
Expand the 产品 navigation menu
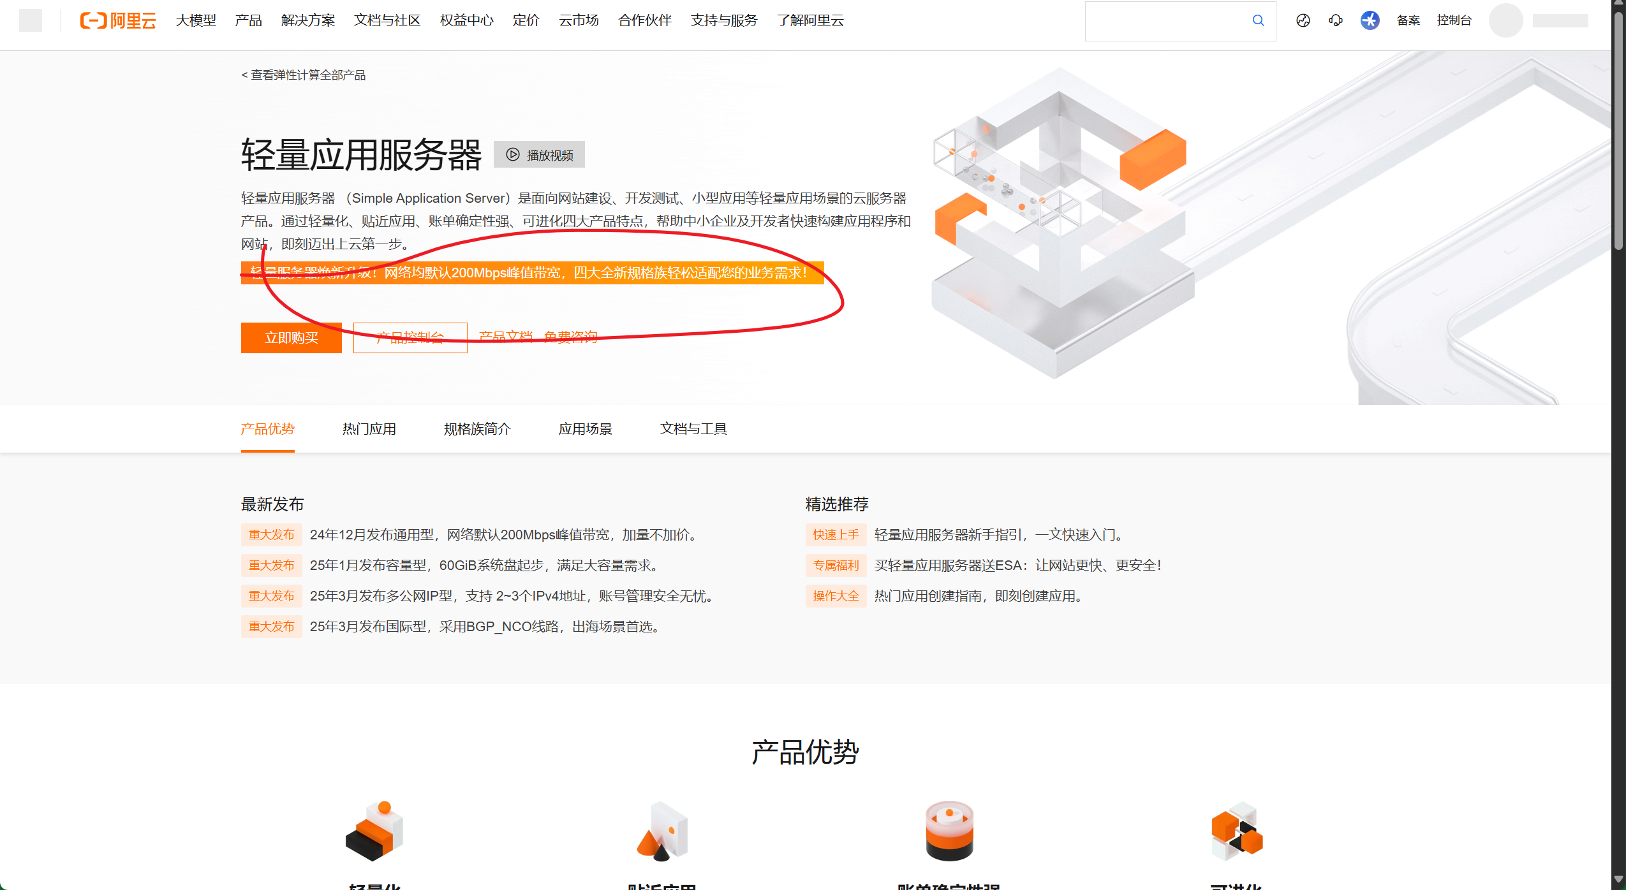[x=248, y=20]
